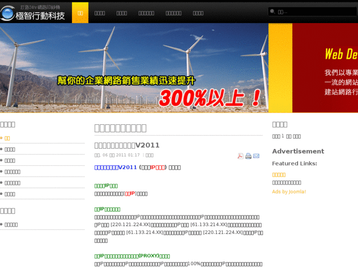The width and height of the screenshot is (358, 268).
Task: Open the PDF export icon
Action: [x=240, y=156]
